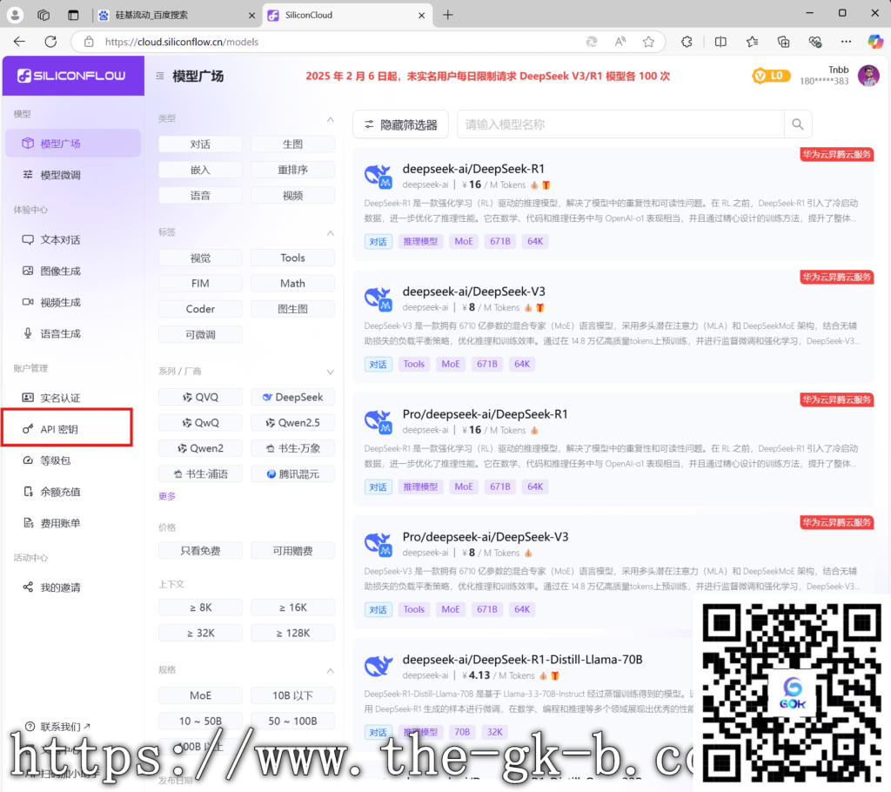891x792 pixels.
Task: Click the L0 level badge
Action: click(x=771, y=76)
